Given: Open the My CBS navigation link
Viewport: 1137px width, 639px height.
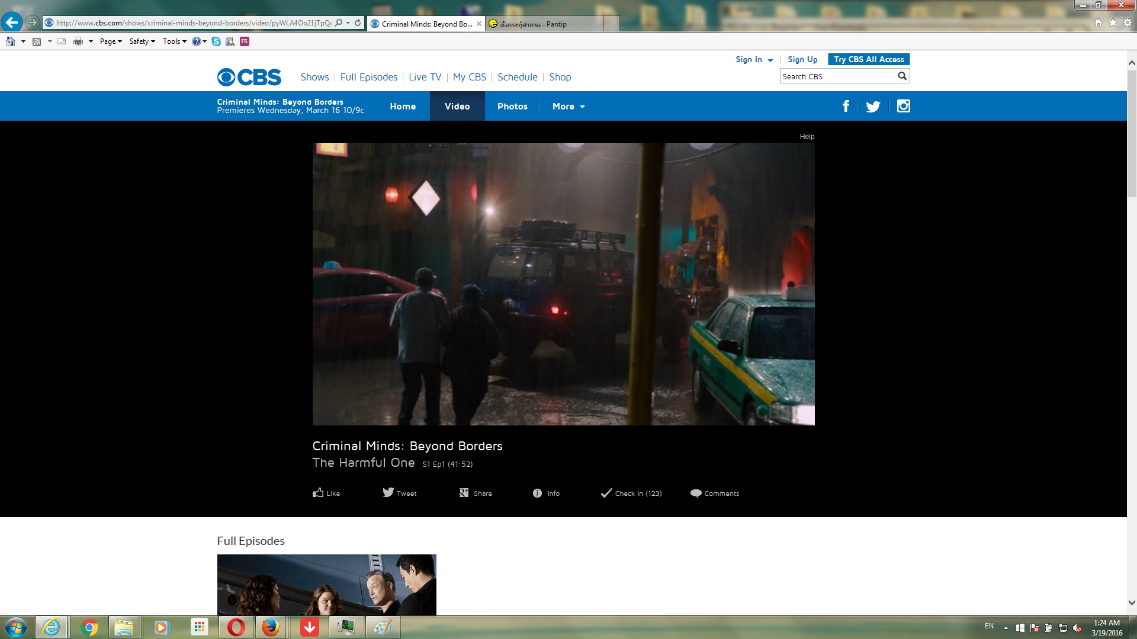Looking at the screenshot, I should [470, 77].
